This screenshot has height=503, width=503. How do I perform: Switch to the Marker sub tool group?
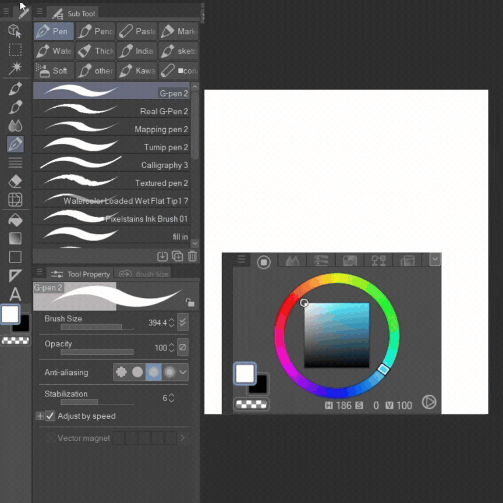pos(179,31)
